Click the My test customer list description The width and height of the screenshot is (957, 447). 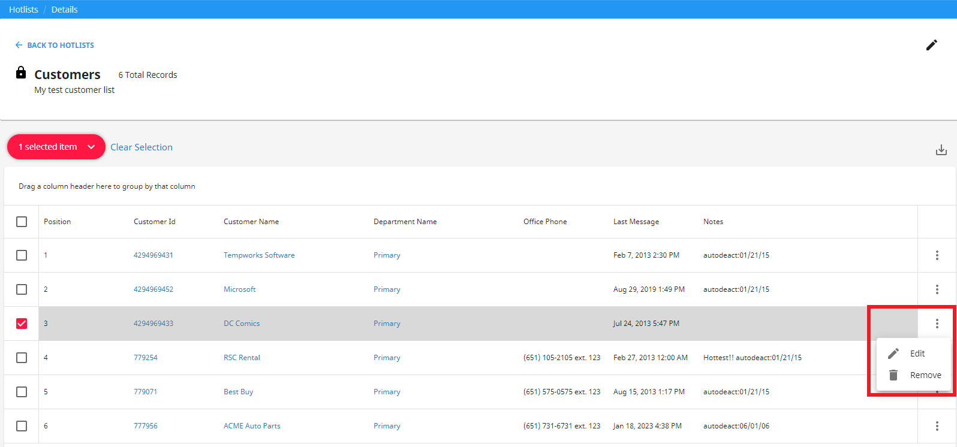point(74,90)
